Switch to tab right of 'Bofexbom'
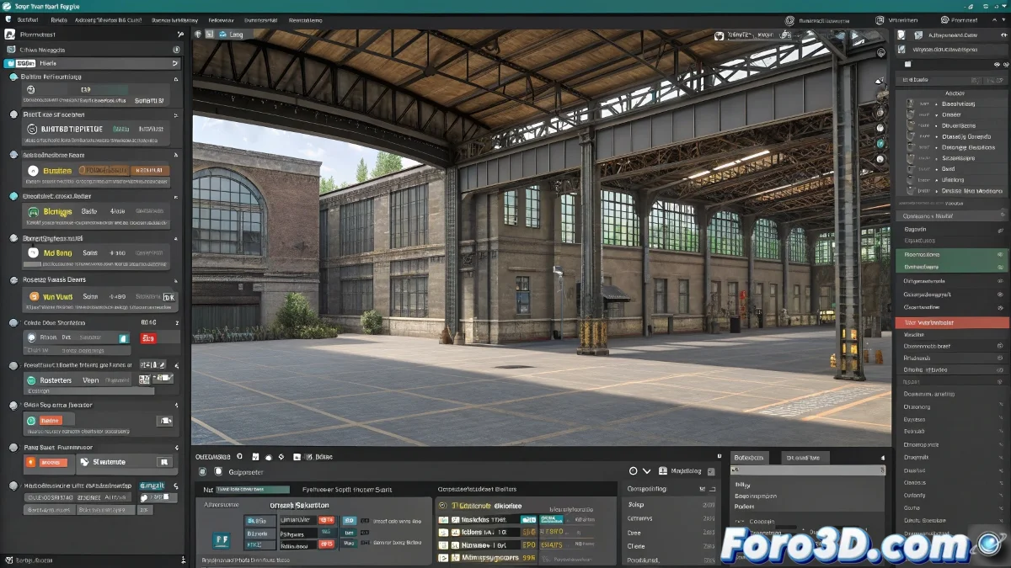This screenshot has width=1011, height=568. pos(804,458)
